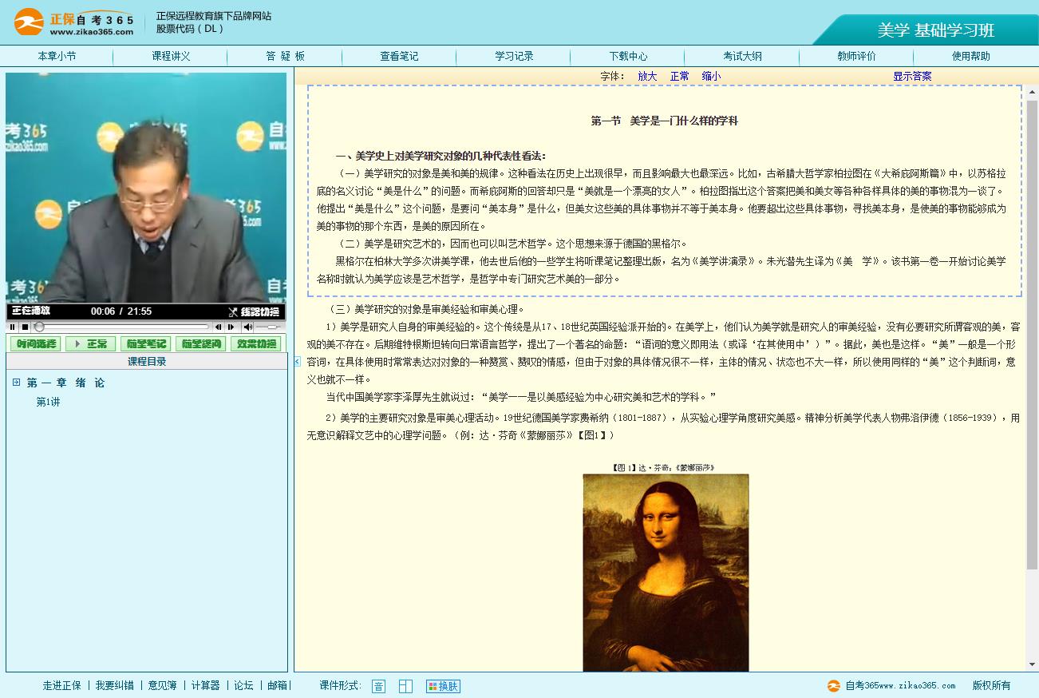Click the 版权所有 footer text
The height and width of the screenshot is (698, 1039).
click(x=991, y=685)
